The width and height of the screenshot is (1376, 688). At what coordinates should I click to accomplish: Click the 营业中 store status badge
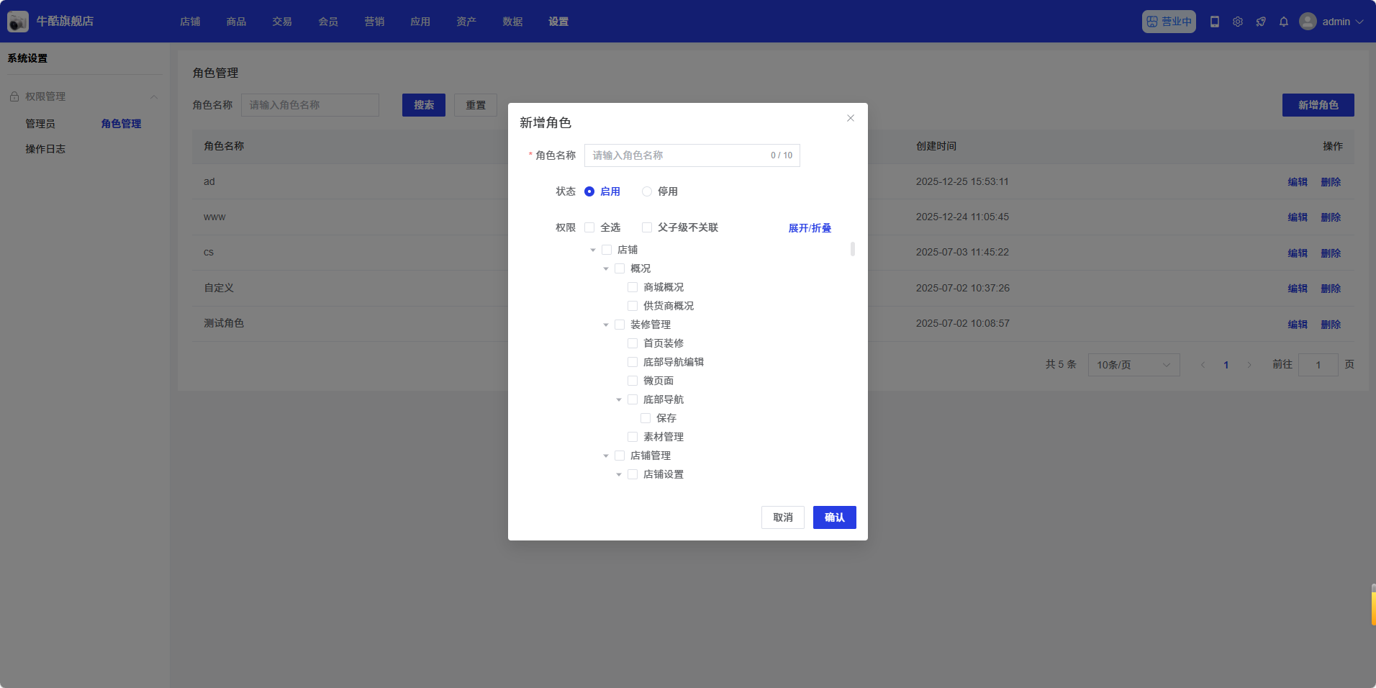[1169, 22]
